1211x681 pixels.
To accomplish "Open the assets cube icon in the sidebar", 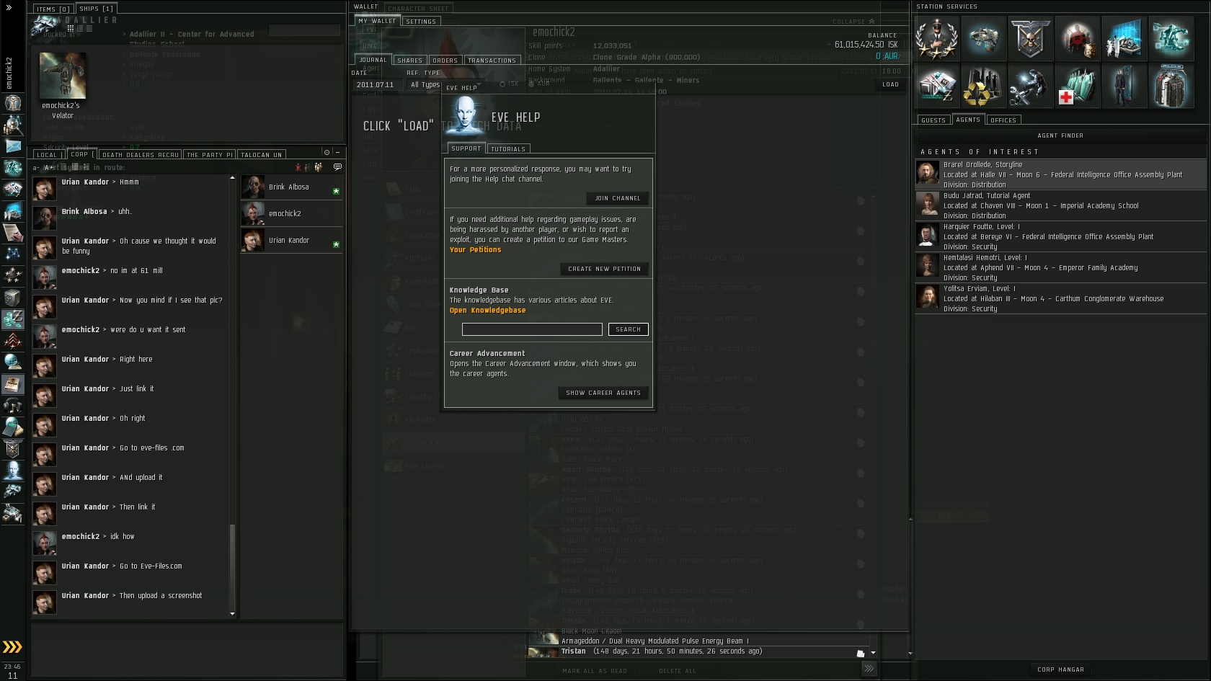I will point(13,298).
